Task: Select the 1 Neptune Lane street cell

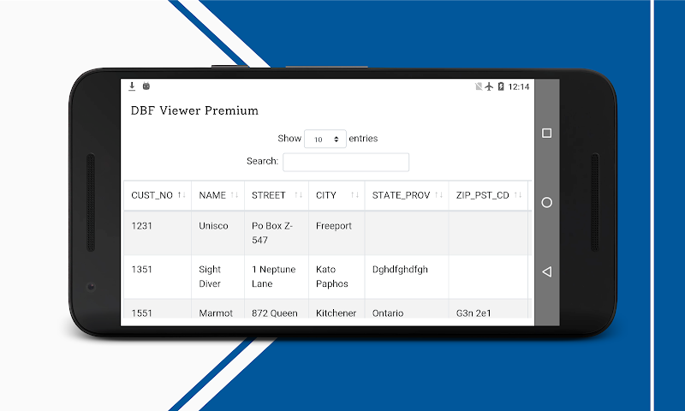Action: click(277, 277)
